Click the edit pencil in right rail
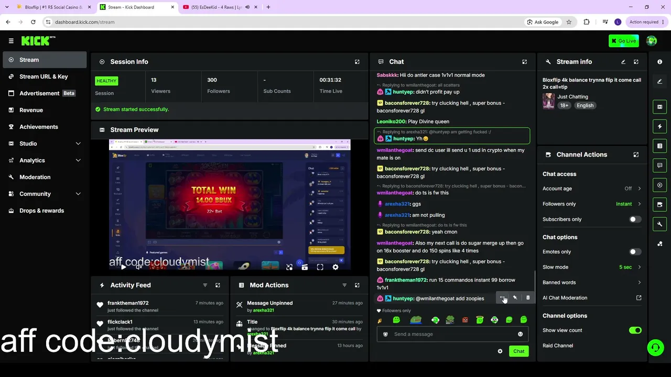Viewport: 671px width, 377px height. [659, 81]
